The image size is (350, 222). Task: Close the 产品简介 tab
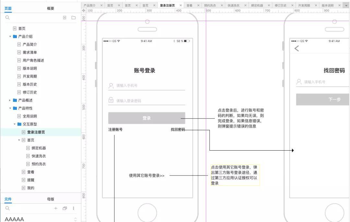[x=101, y=5]
